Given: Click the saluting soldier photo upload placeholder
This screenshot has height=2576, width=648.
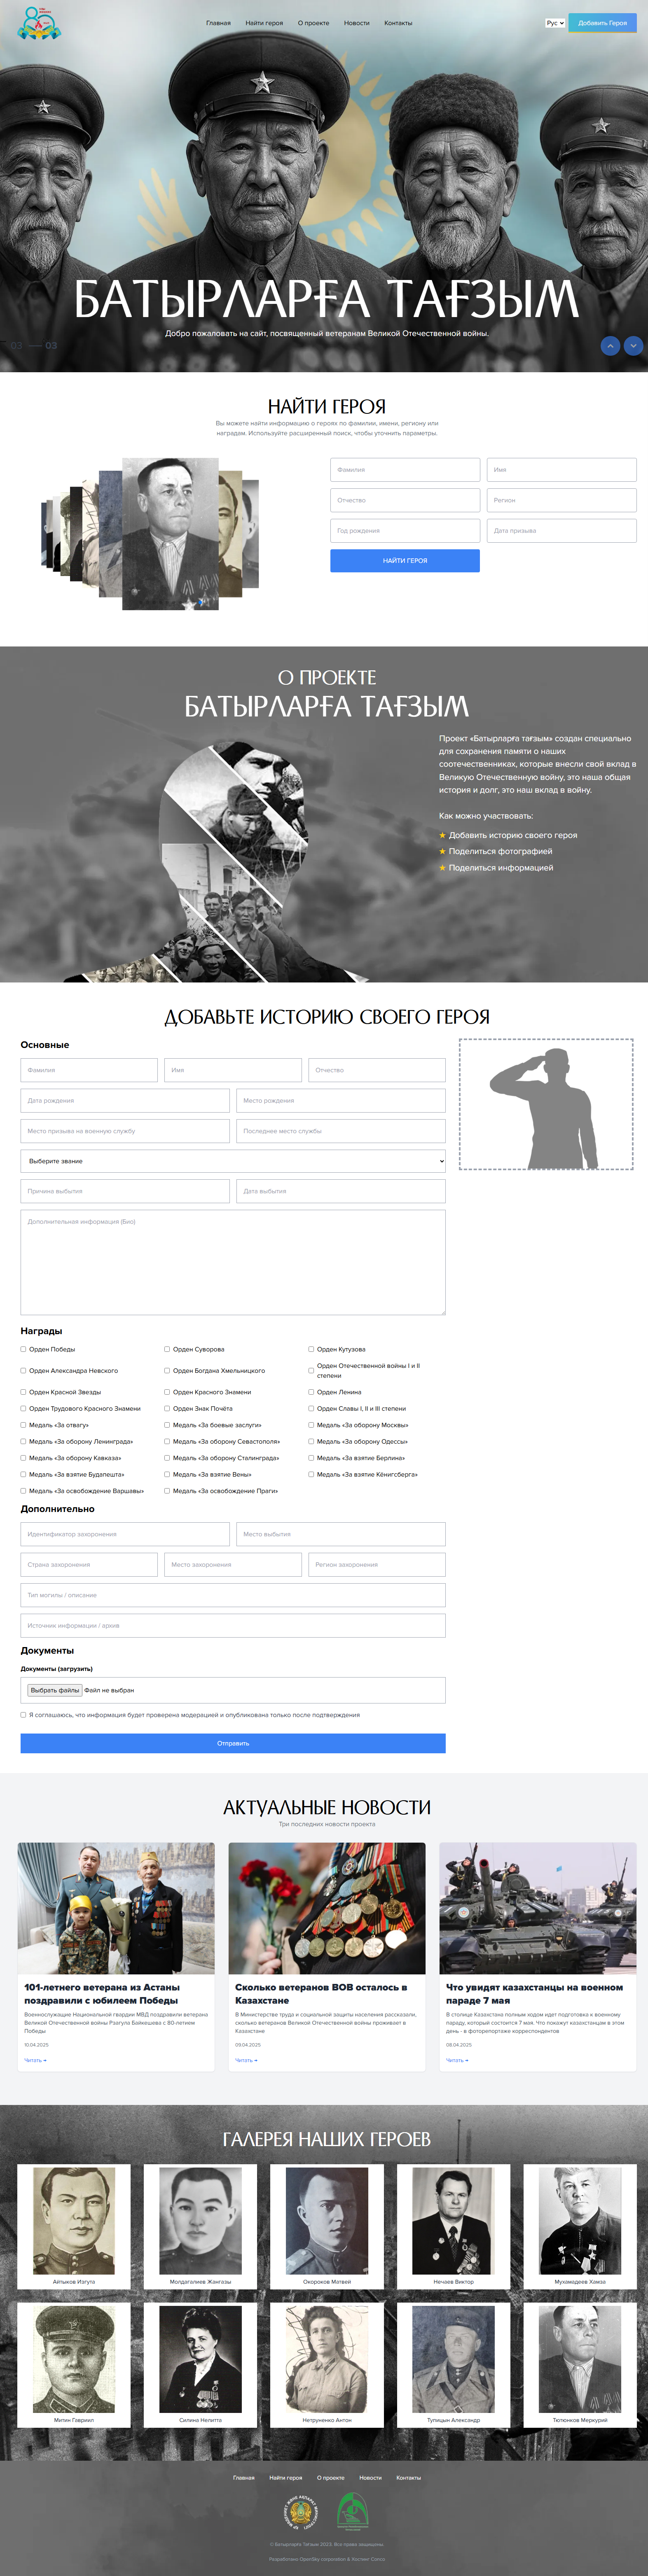Looking at the screenshot, I should click(546, 1103).
